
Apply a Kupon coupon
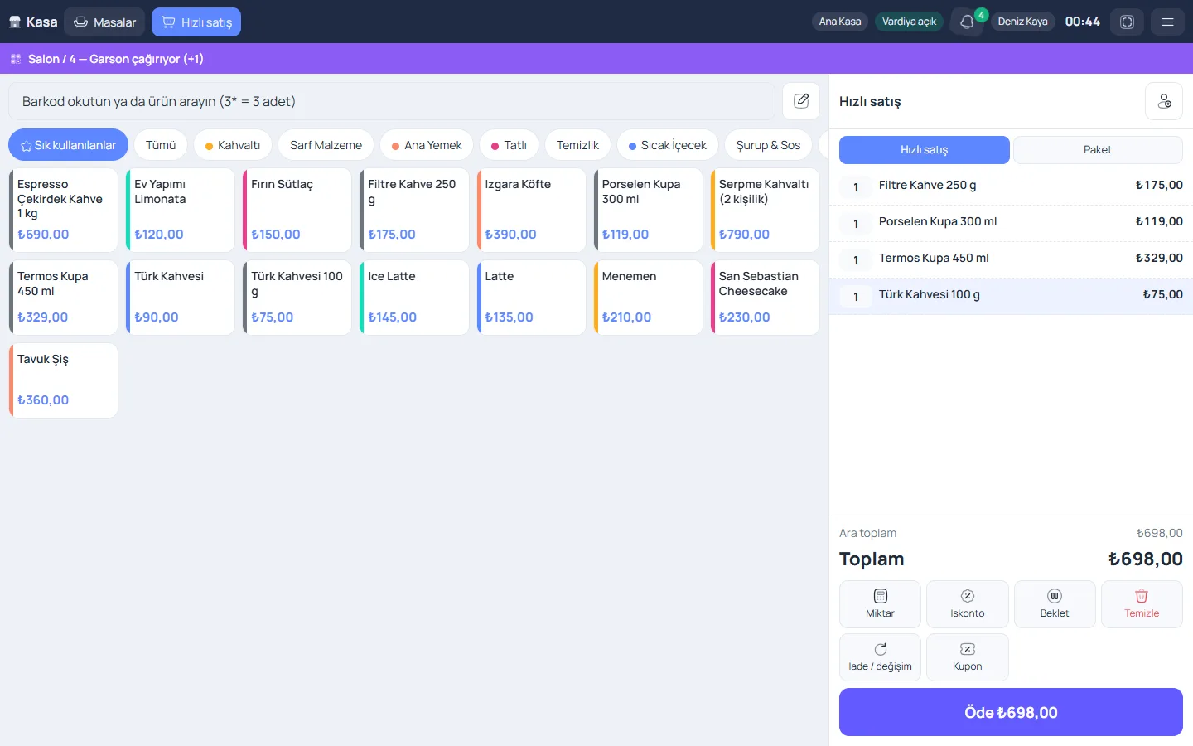click(968, 657)
